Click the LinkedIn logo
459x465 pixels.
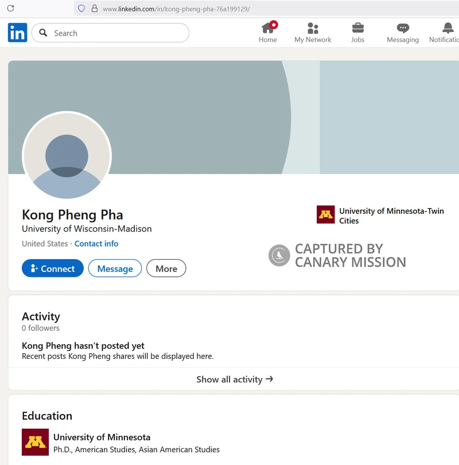[x=18, y=33]
